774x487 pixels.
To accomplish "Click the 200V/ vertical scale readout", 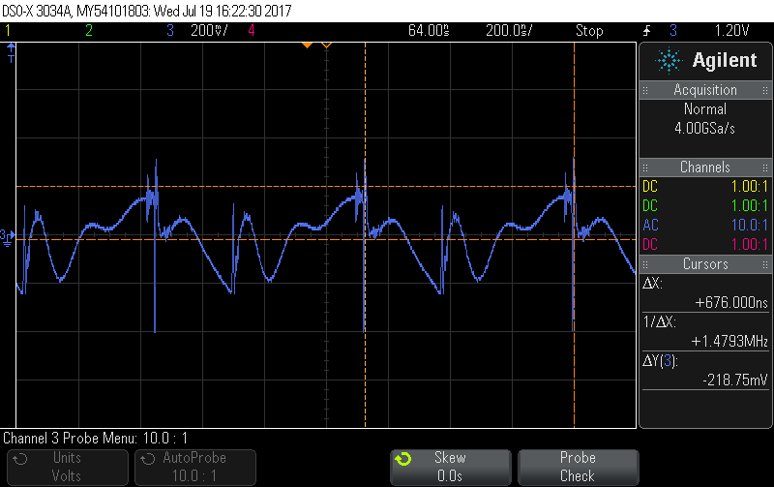I will click(209, 31).
